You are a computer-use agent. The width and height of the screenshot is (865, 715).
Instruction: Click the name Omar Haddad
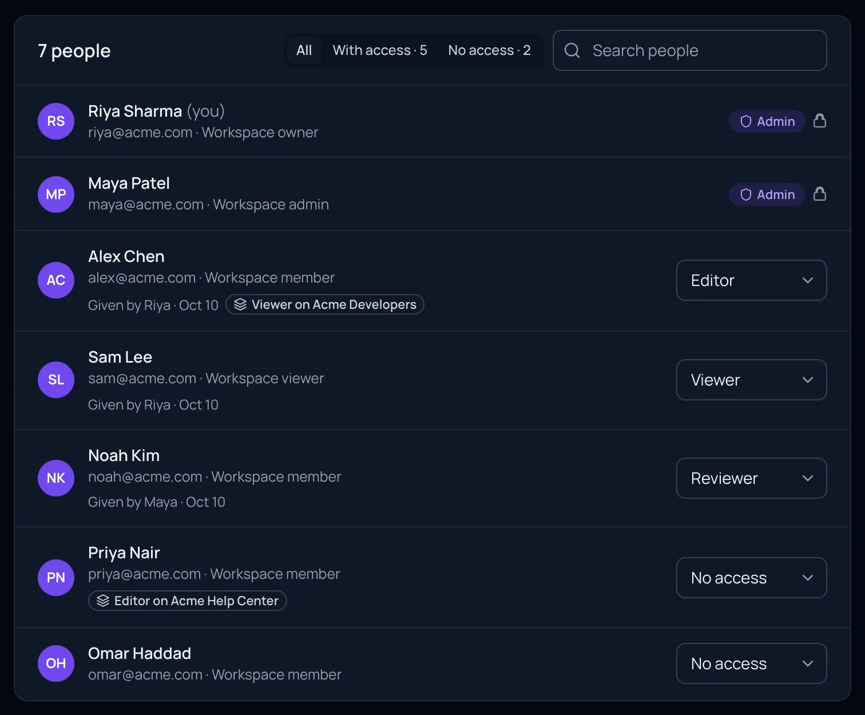[x=140, y=653]
